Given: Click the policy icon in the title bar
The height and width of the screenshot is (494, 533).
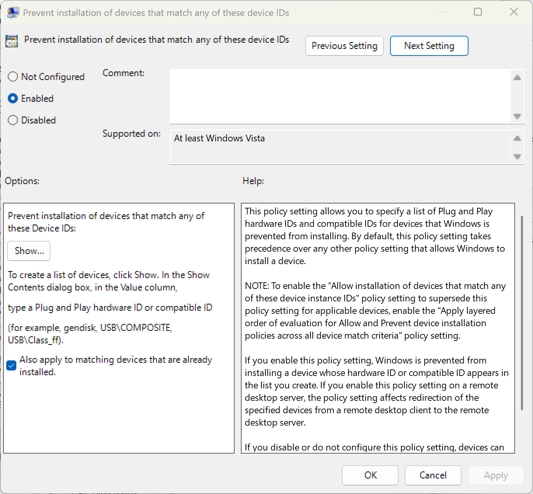Looking at the screenshot, I should [x=12, y=12].
